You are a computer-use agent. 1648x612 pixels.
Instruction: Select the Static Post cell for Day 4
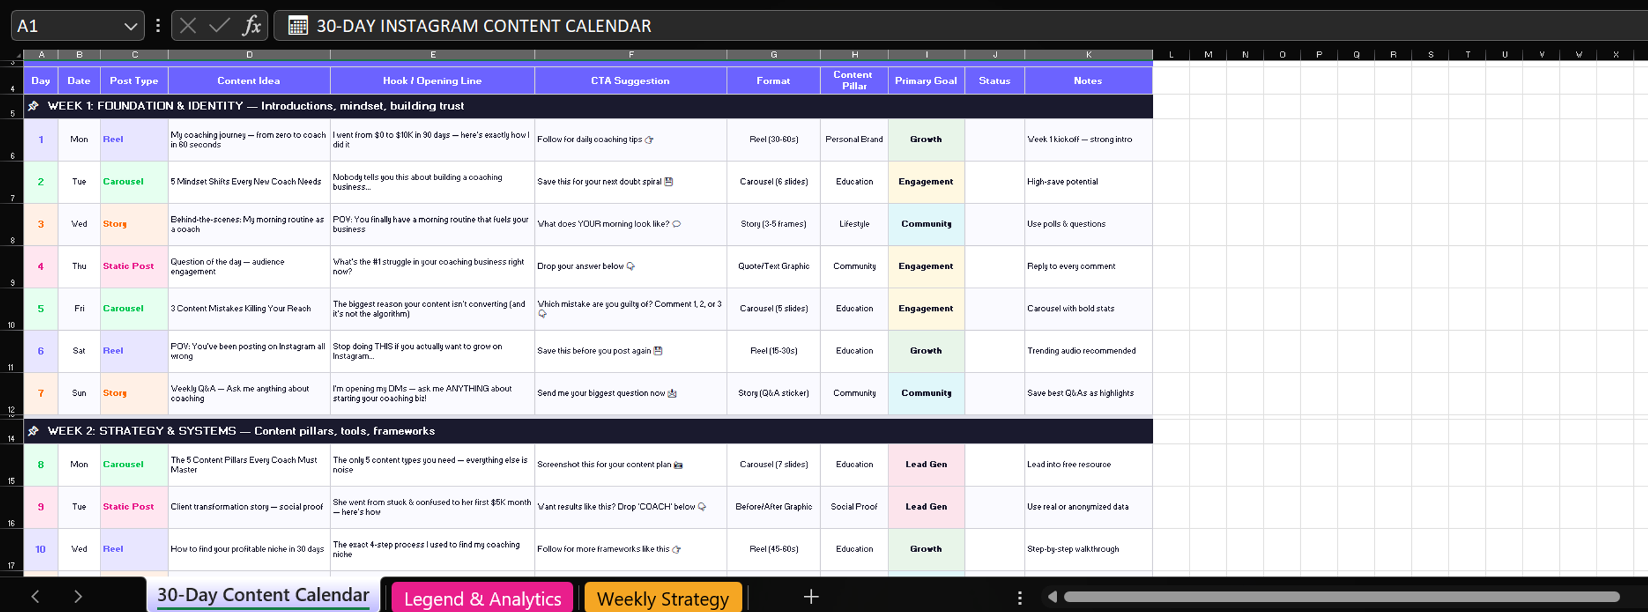(x=134, y=266)
